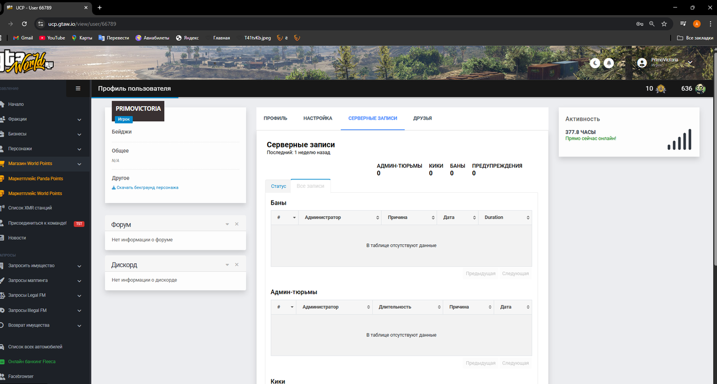Reload the page in browser
717x384 pixels.
tap(24, 24)
